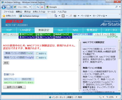Click the 登録リストの編集 button

(x=14, y=87)
